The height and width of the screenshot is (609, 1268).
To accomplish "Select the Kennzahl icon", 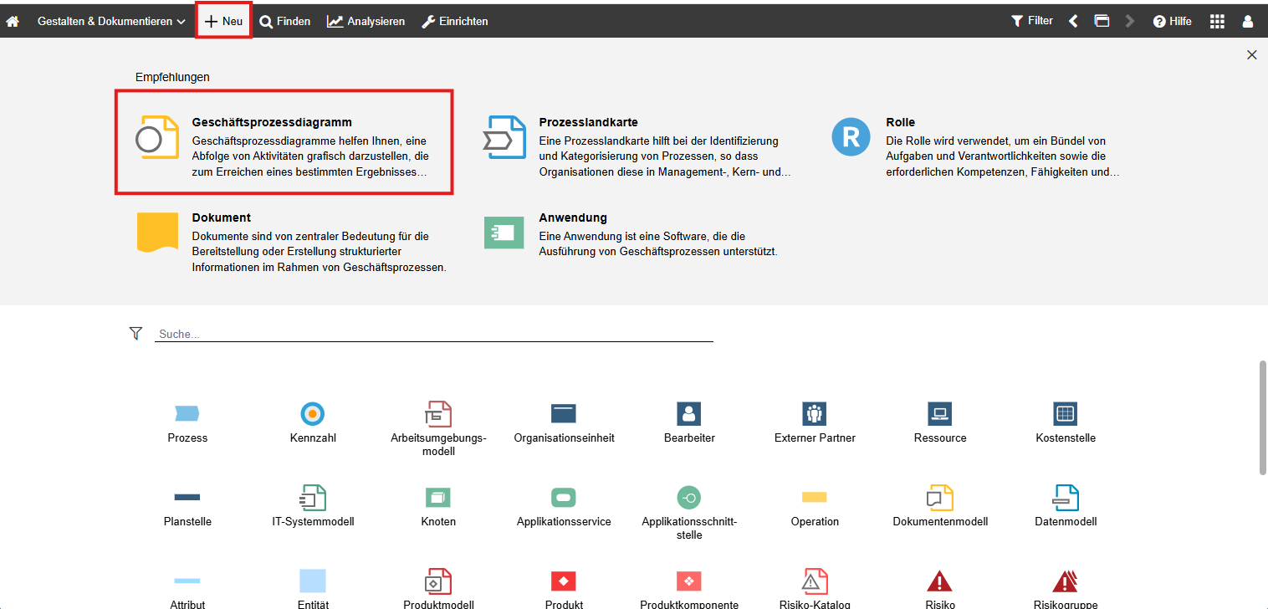I will point(313,413).
